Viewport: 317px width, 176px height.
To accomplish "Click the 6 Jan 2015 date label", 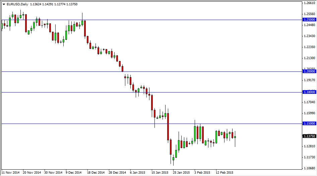I will point(137,173).
